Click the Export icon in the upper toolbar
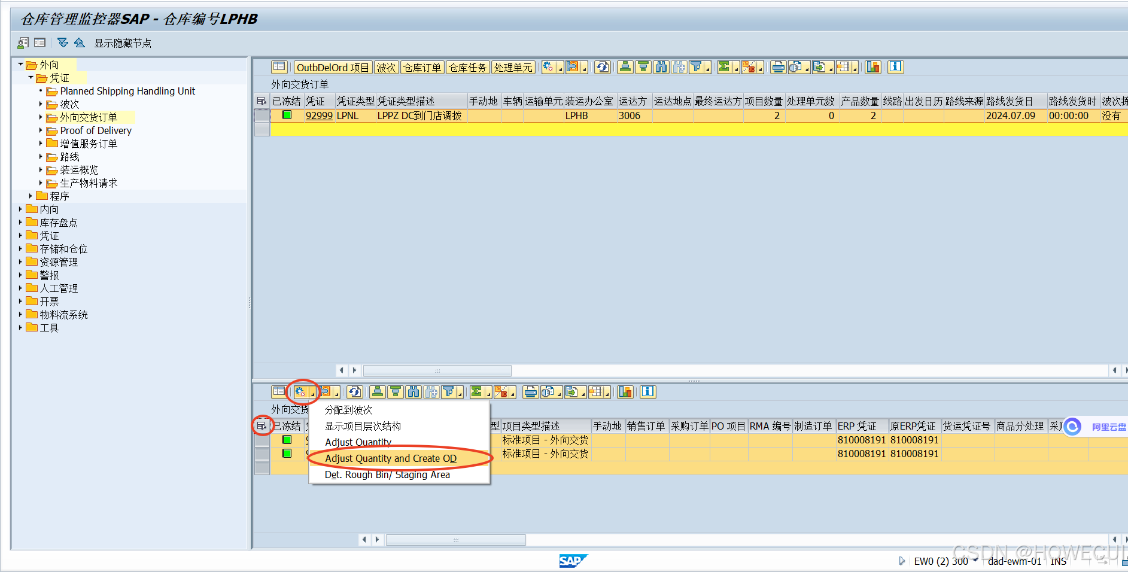1128x572 pixels. pos(819,67)
